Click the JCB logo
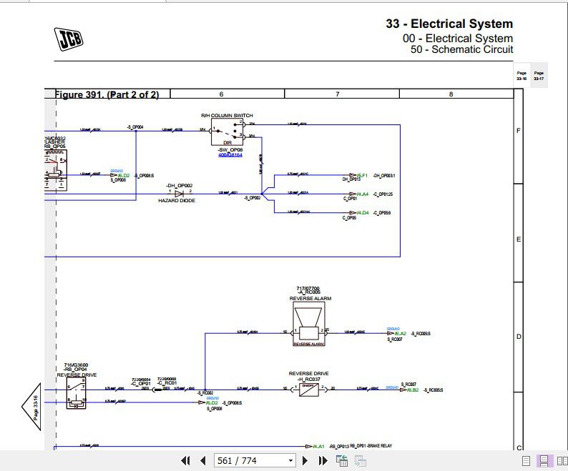The width and height of the screenshot is (568, 471). pyautogui.click(x=69, y=39)
